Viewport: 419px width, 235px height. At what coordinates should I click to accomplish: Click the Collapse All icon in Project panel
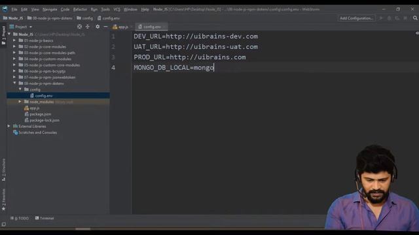[x=87, y=27]
